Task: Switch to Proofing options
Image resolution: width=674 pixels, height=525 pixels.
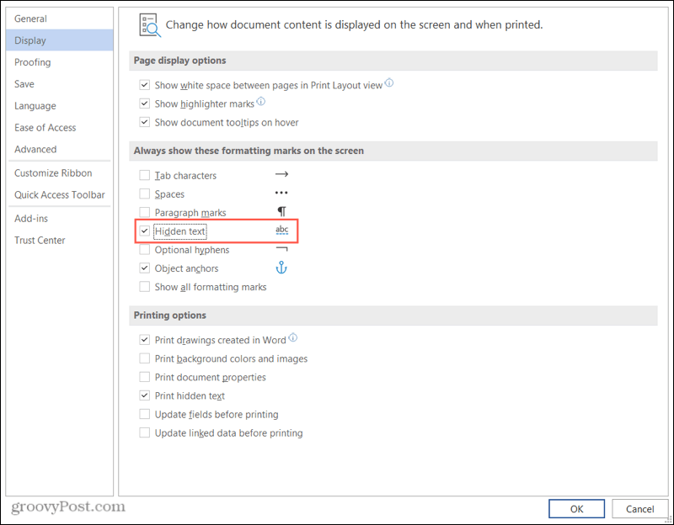Action: 60,62
